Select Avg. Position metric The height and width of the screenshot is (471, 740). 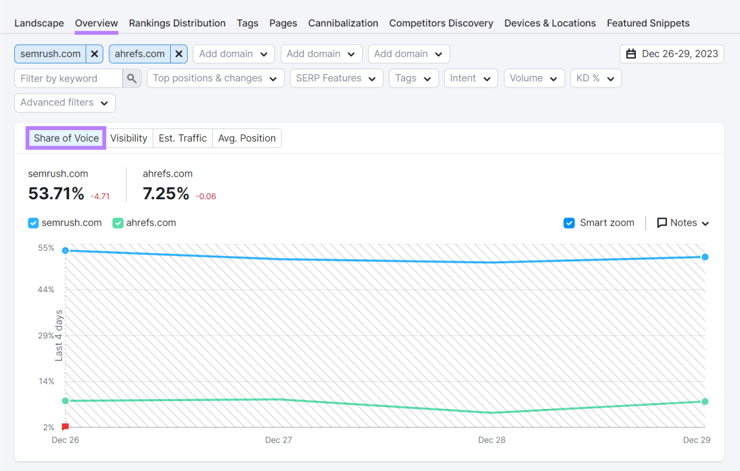247,138
